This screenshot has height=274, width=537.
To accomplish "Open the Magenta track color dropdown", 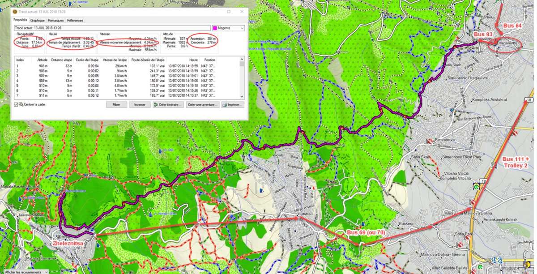I will [242, 28].
